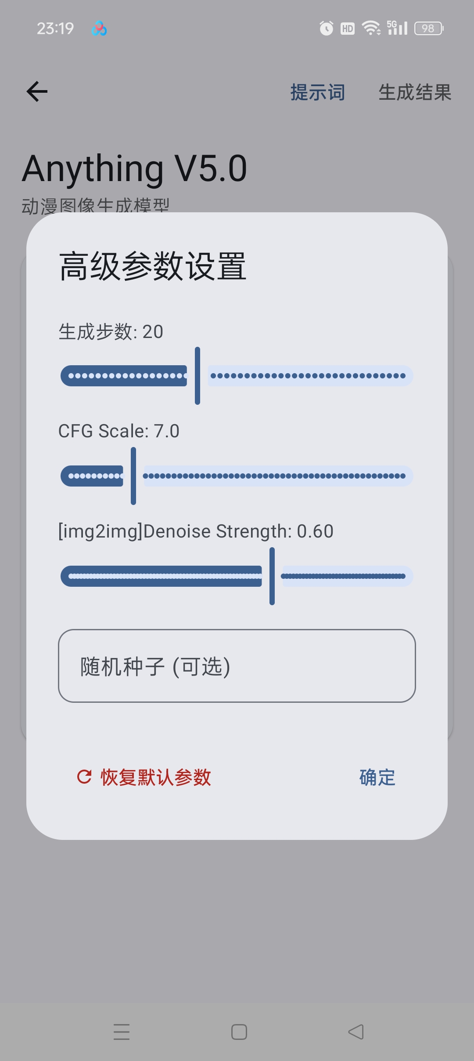
Task: Tap the 高级参数设置 dialog title
Action: tap(153, 266)
